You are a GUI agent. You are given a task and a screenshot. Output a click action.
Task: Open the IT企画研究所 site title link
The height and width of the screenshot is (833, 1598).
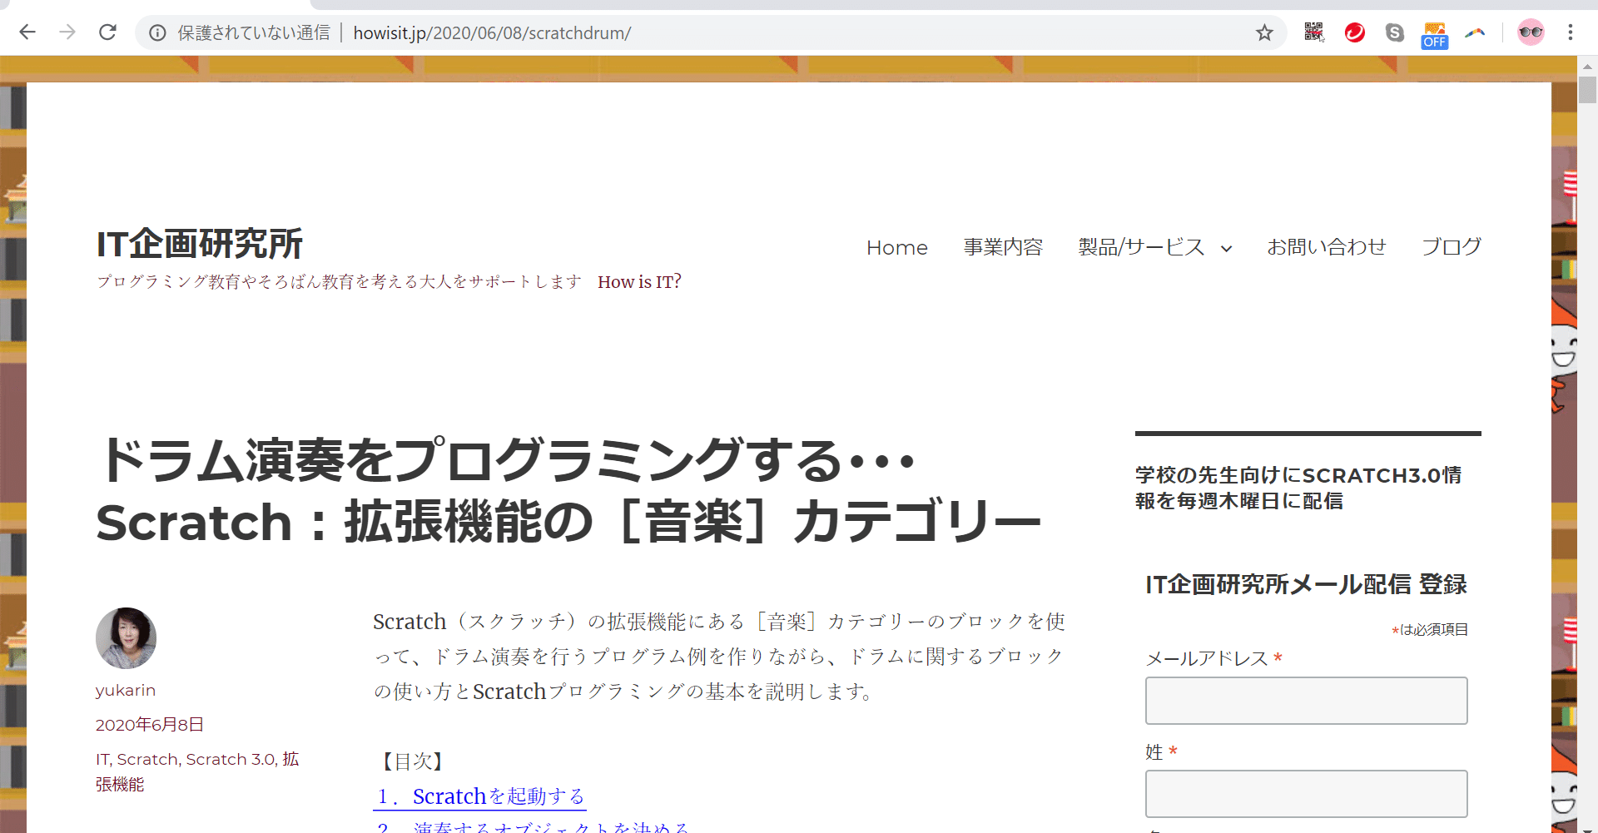click(199, 244)
